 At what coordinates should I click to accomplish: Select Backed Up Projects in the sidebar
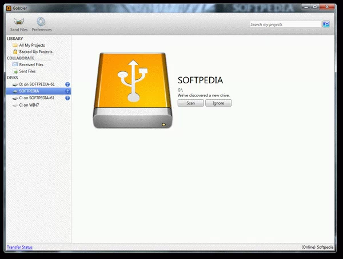(x=35, y=52)
